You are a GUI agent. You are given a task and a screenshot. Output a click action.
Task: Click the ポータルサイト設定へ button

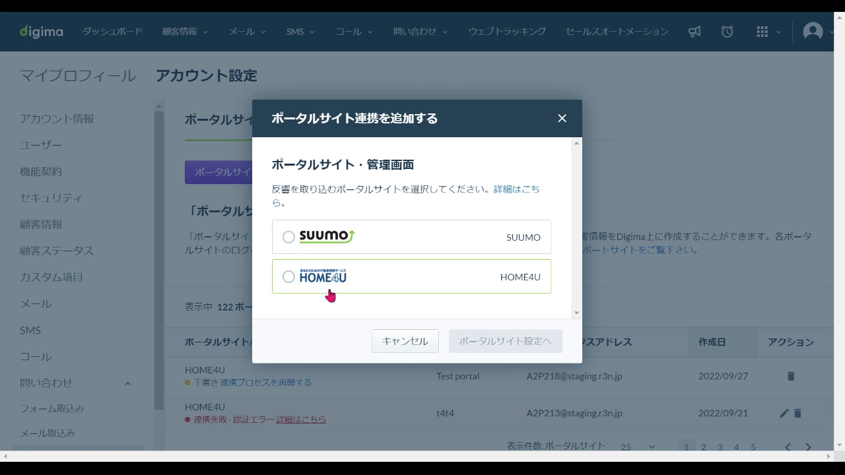506,341
